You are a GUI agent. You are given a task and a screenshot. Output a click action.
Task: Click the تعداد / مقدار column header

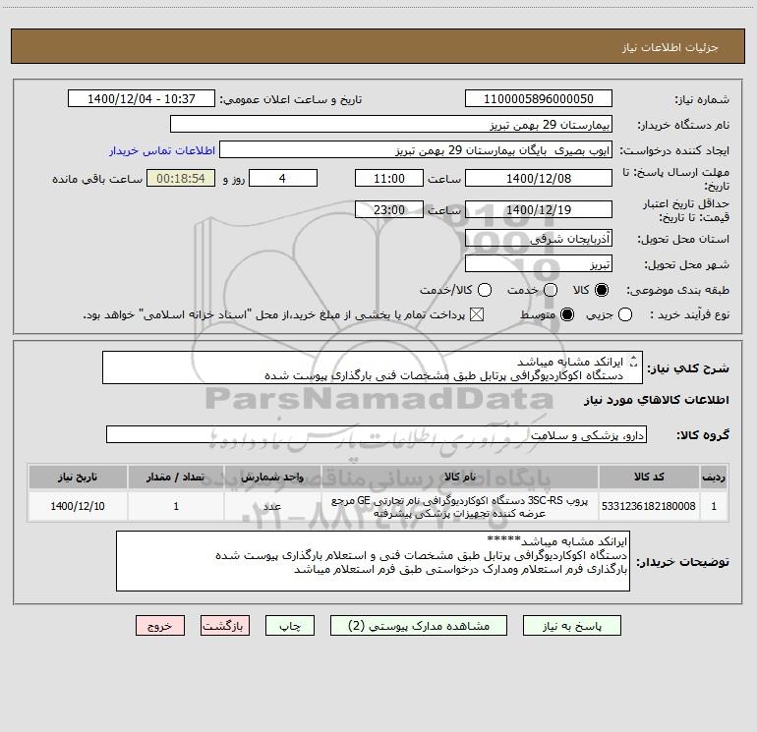click(x=176, y=478)
